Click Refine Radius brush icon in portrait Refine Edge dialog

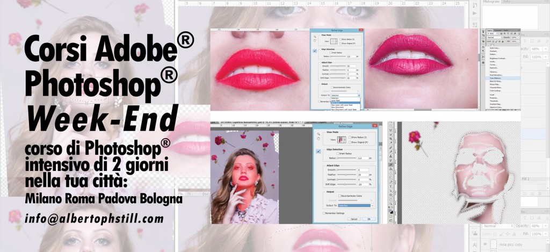[319, 151]
